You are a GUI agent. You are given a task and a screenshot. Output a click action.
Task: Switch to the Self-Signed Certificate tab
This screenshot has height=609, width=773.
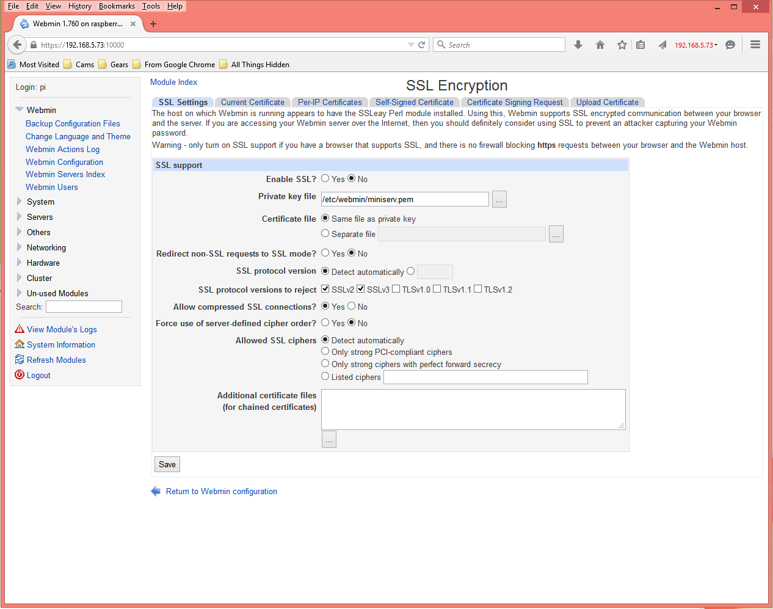click(x=415, y=102)
